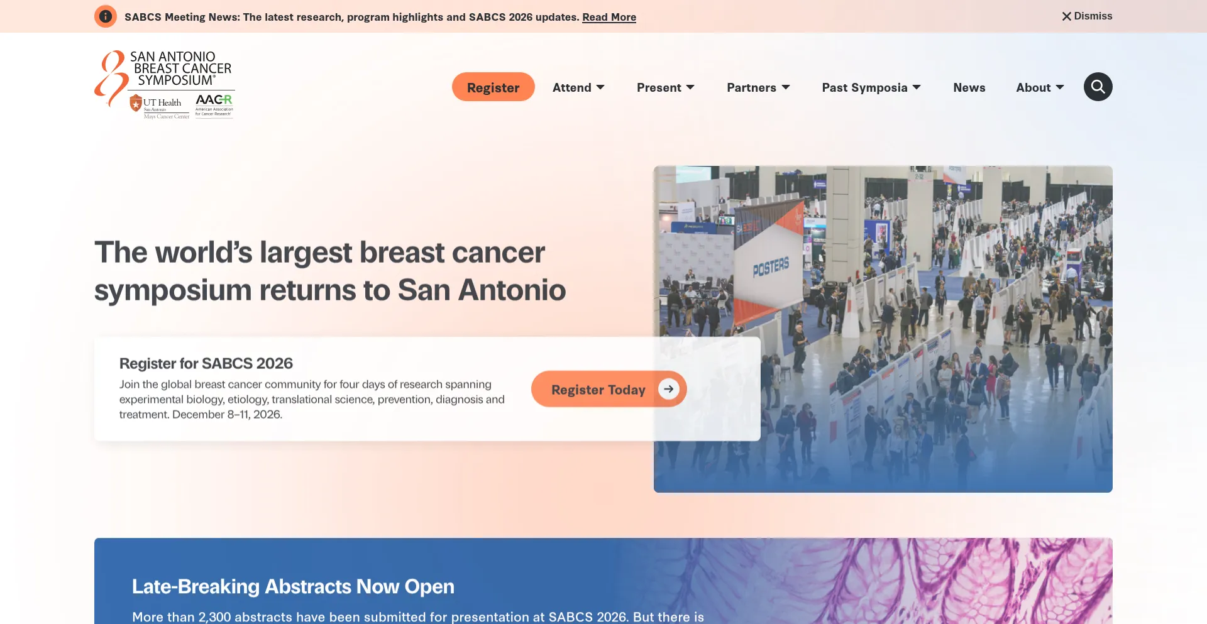Click the info icon in announcement banner
Screen dimensions: 1207x624
pos(106,16)
